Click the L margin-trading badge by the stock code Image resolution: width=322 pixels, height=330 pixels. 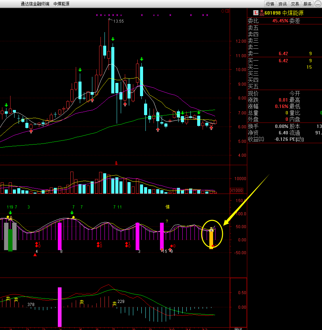pyautogui.click(x=256, y=13)
